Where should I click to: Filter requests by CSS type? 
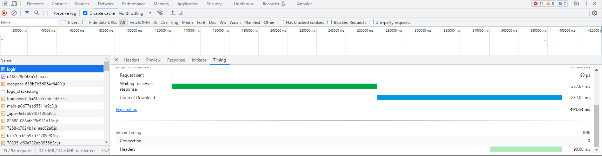[x=164, y=22]
